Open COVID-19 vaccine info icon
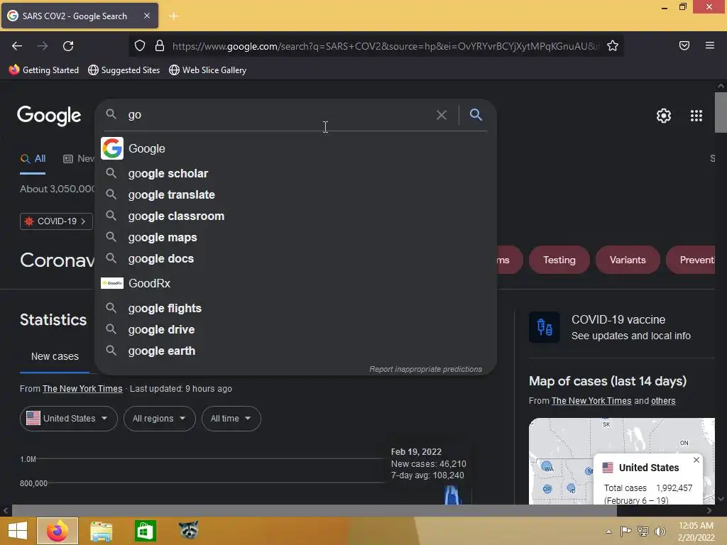Screen dimensions: 727x545 coord(545,326)
